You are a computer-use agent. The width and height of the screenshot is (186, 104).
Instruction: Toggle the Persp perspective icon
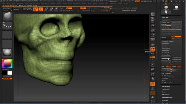coord(153,40)
